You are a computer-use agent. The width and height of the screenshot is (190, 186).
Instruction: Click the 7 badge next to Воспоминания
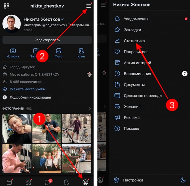[x=185, y=74]
